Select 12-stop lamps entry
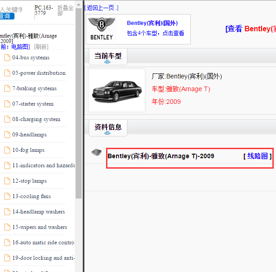 coord(29,181)
